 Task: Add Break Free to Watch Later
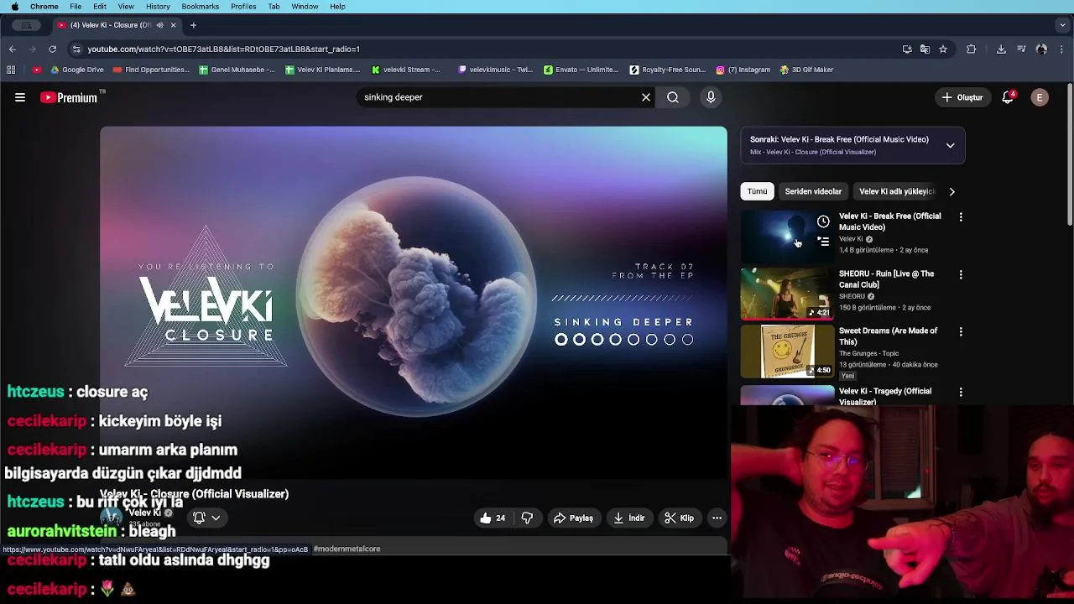tap(823, 221)
